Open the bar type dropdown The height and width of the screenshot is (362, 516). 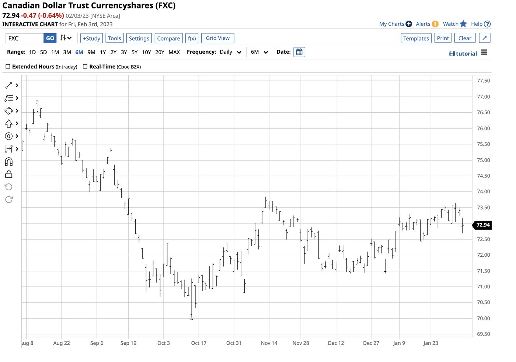coord(66,38)
